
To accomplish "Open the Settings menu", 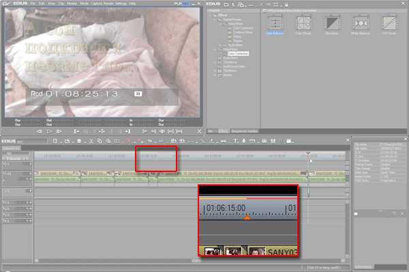I will (121, 3).
